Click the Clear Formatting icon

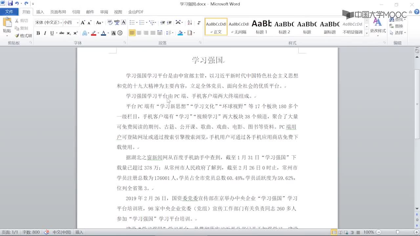click(110, 23)
